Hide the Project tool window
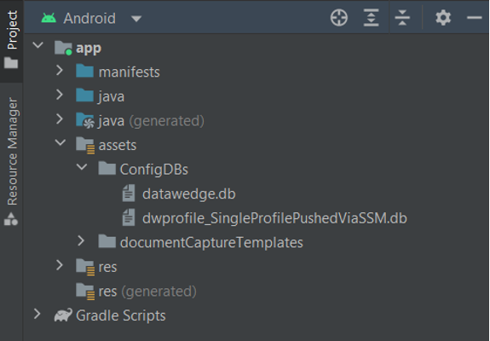The image size is (490, 341). coord(474,18)
